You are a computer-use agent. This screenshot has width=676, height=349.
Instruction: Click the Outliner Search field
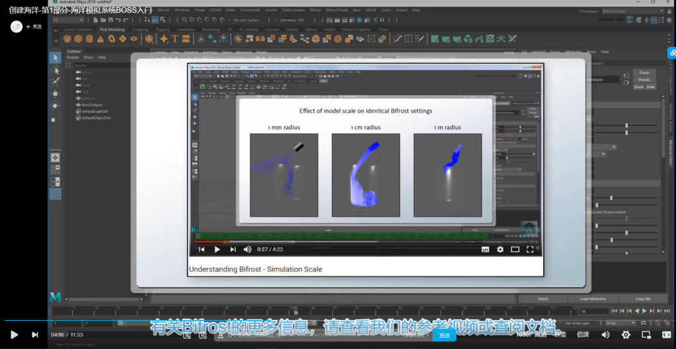point(101,65)
